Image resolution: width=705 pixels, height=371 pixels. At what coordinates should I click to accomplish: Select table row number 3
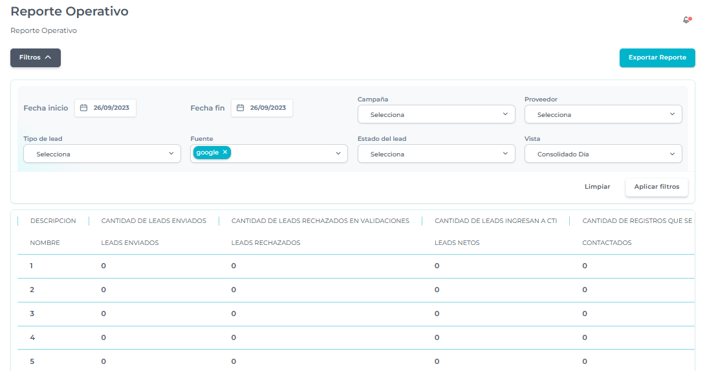coord(32,313)
